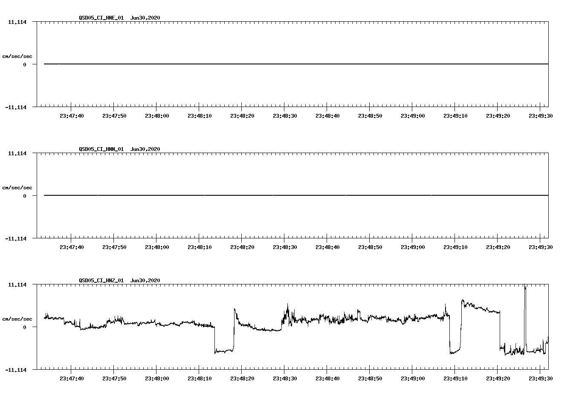Click zero axis label on HNN plot

[x=25, y=196]
